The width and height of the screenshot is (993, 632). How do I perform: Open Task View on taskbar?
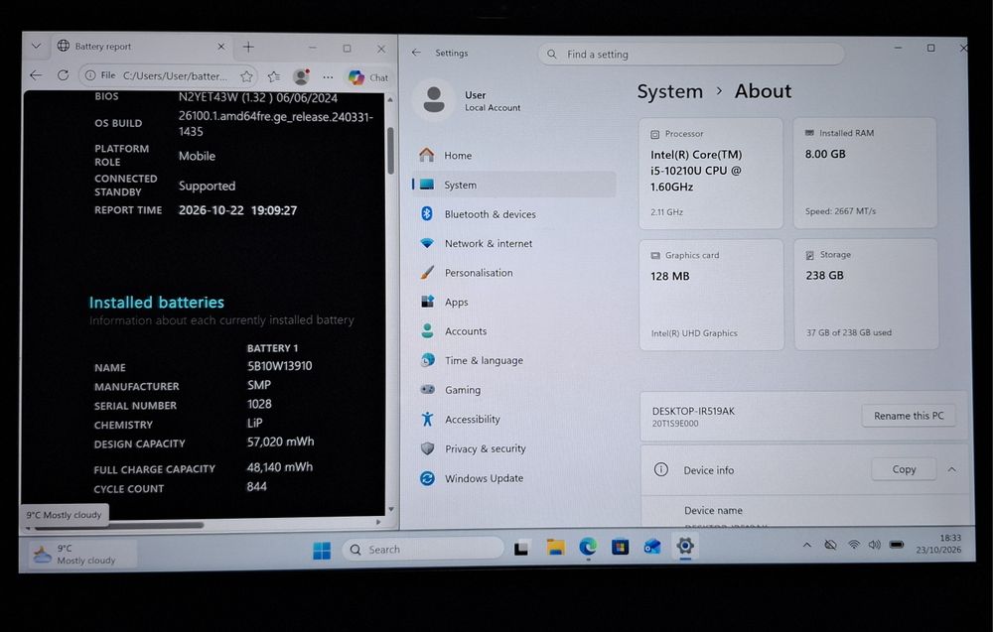coord(521,549)
